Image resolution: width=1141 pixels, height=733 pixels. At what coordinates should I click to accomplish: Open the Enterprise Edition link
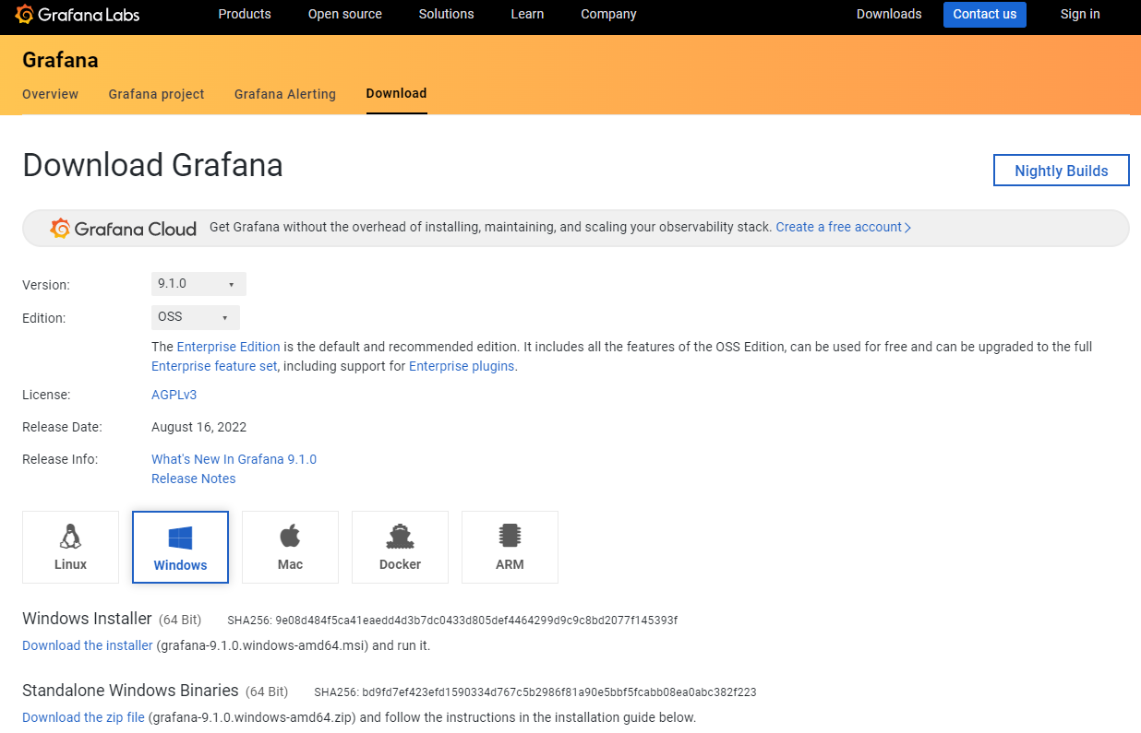[228, 347]
